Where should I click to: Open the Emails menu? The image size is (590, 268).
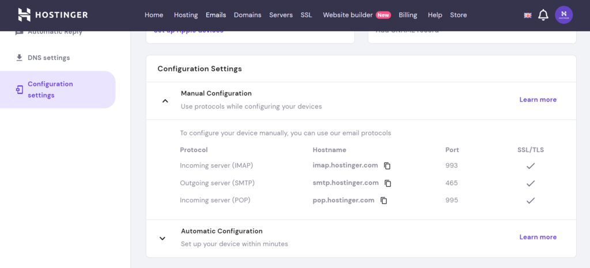[215, 15]
